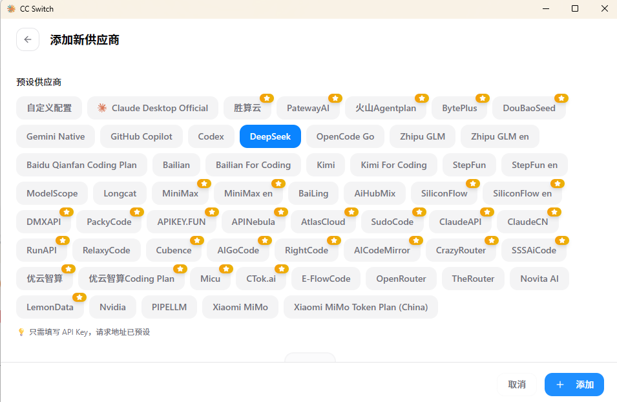Click the 取消 cancel button
Screen dimensions: 617x402
(x=517, y=385)
